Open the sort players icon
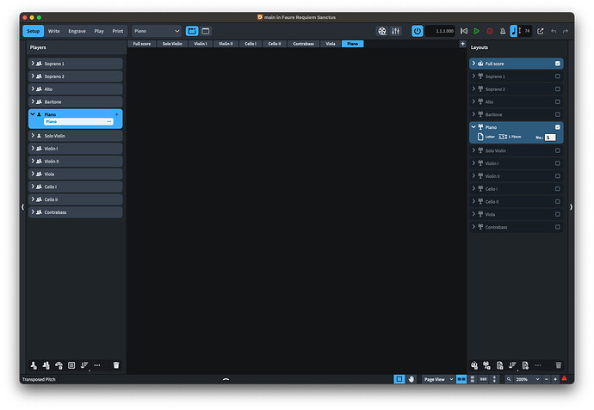This screenshot has height=410, width=594. point(84,365)
